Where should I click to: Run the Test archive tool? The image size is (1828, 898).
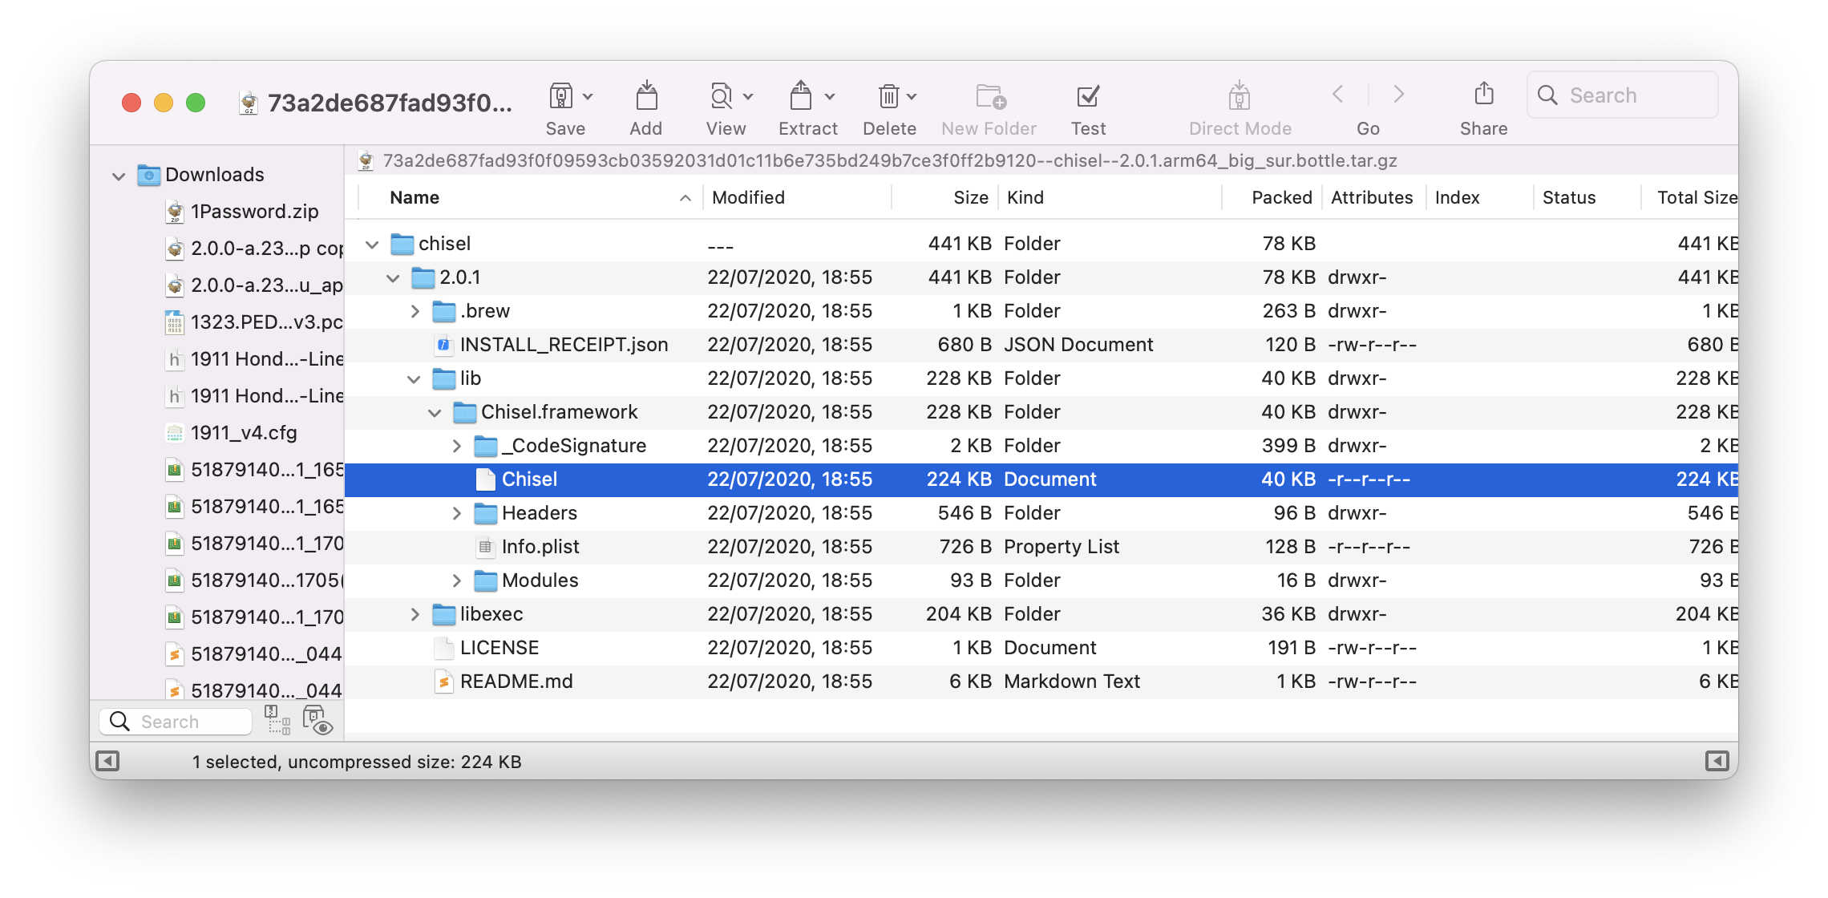tap(1088, 96)
